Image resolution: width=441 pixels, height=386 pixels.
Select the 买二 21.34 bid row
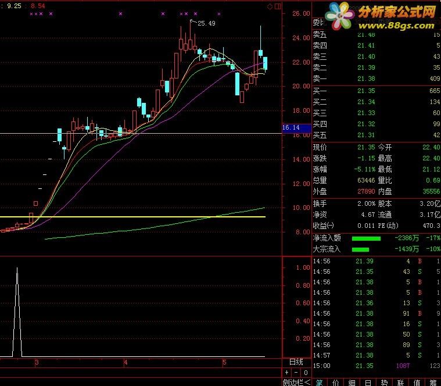point(377,102)
